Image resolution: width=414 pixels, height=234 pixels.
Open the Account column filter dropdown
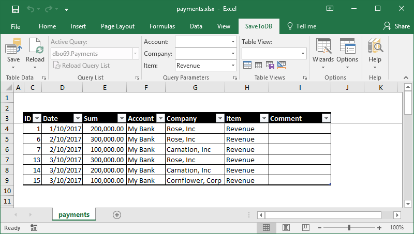(160, 119)
